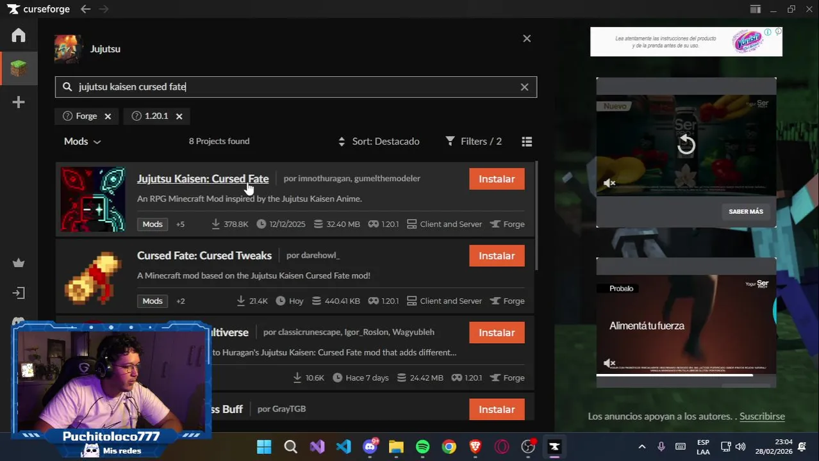Expand +5 categories on Cursed Fate
819x461 pixels.
(180, 224)
